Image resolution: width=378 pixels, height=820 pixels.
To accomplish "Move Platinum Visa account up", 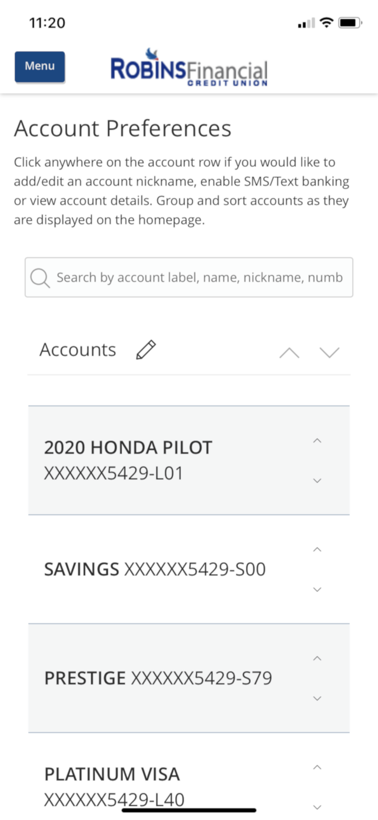I will (x=317, y=767).
